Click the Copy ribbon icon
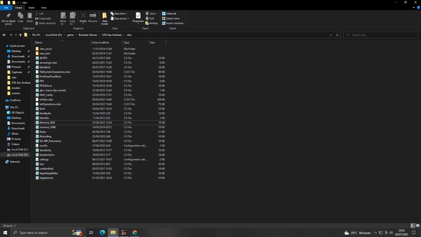This screenshot has width=421, height=237. 20,18
